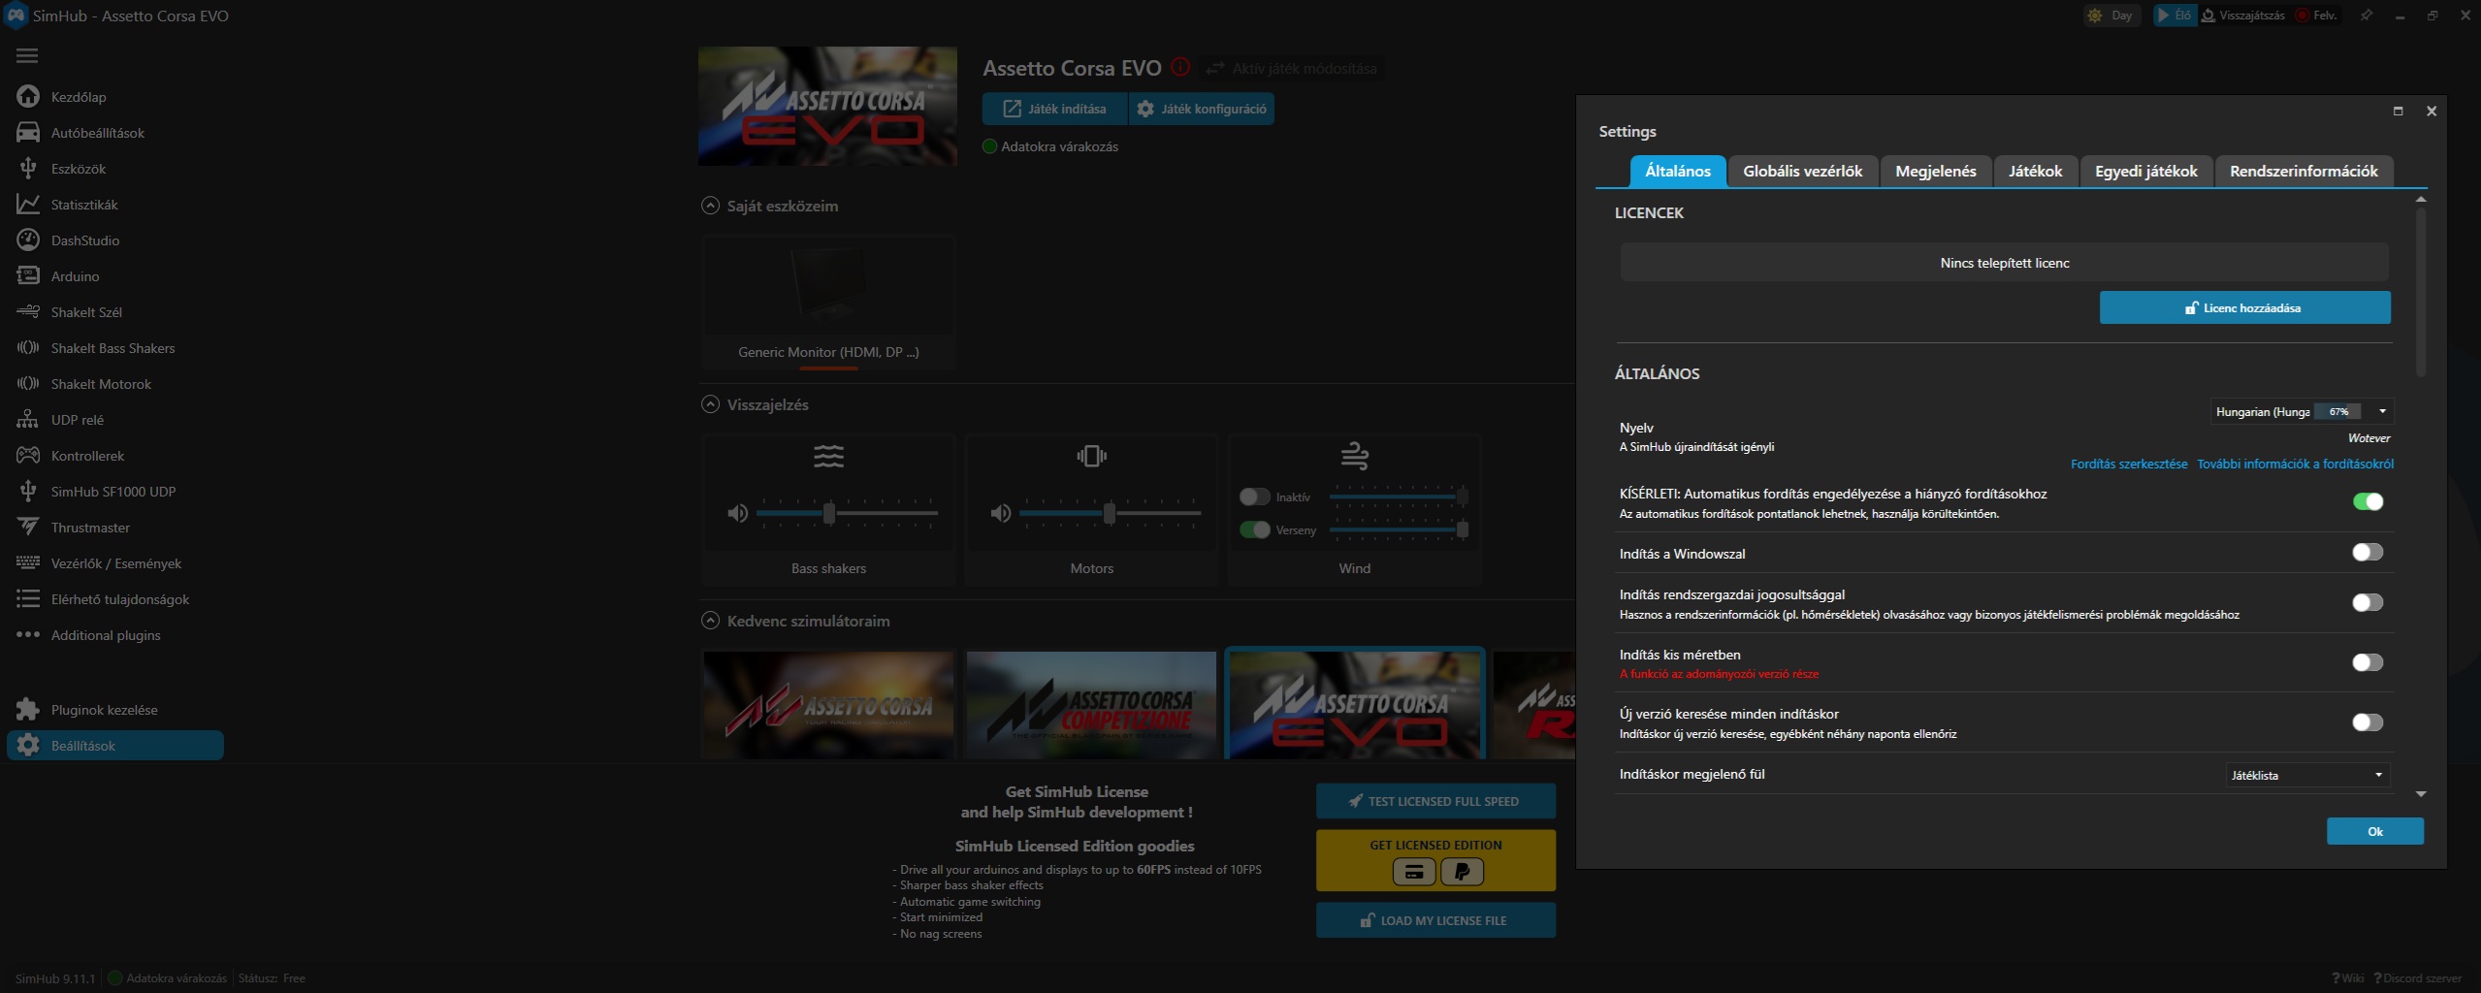Mute the Bass shakers speaker icon
This screenshot has height=993, width=2481.
pyautogui.click(x=738, y=513)
